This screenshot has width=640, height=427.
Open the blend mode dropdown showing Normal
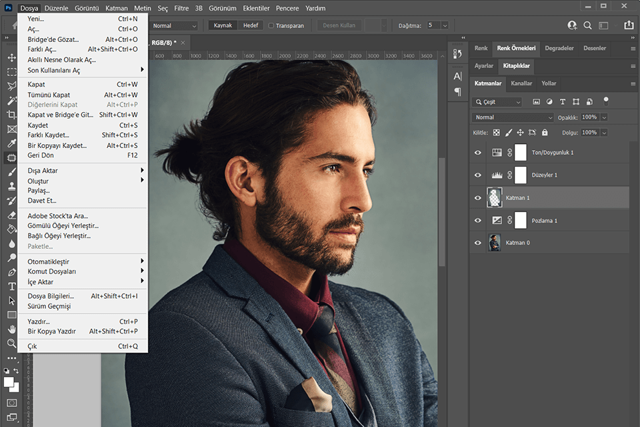tap(513, 117)
